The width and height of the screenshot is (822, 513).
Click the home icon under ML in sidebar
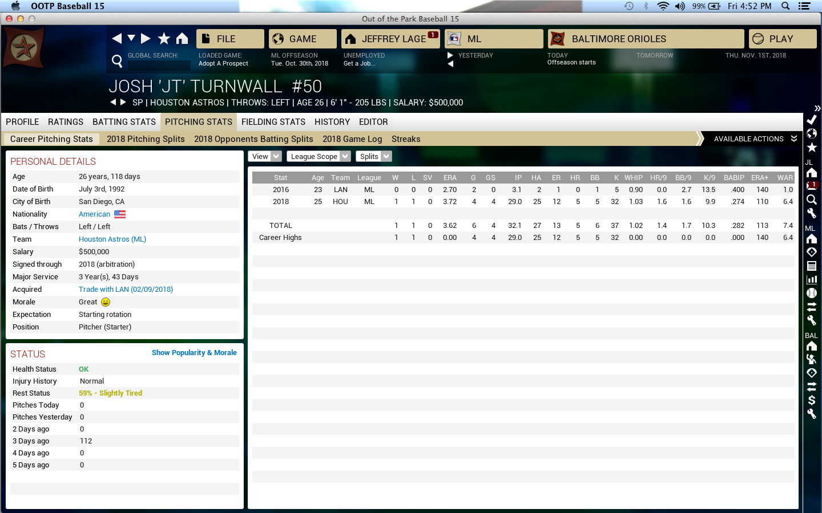tap(812, 239)
